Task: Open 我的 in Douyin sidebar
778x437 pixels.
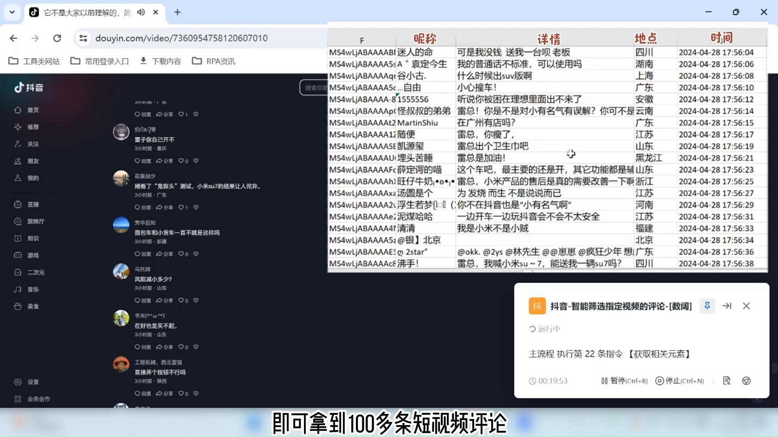Action: tap(27, 178)
